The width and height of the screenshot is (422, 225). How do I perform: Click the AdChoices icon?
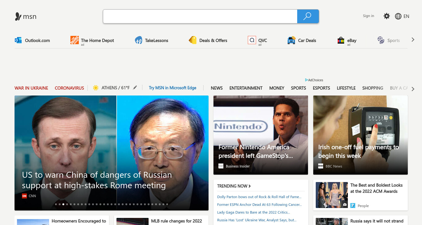click(x=306, y=80)
